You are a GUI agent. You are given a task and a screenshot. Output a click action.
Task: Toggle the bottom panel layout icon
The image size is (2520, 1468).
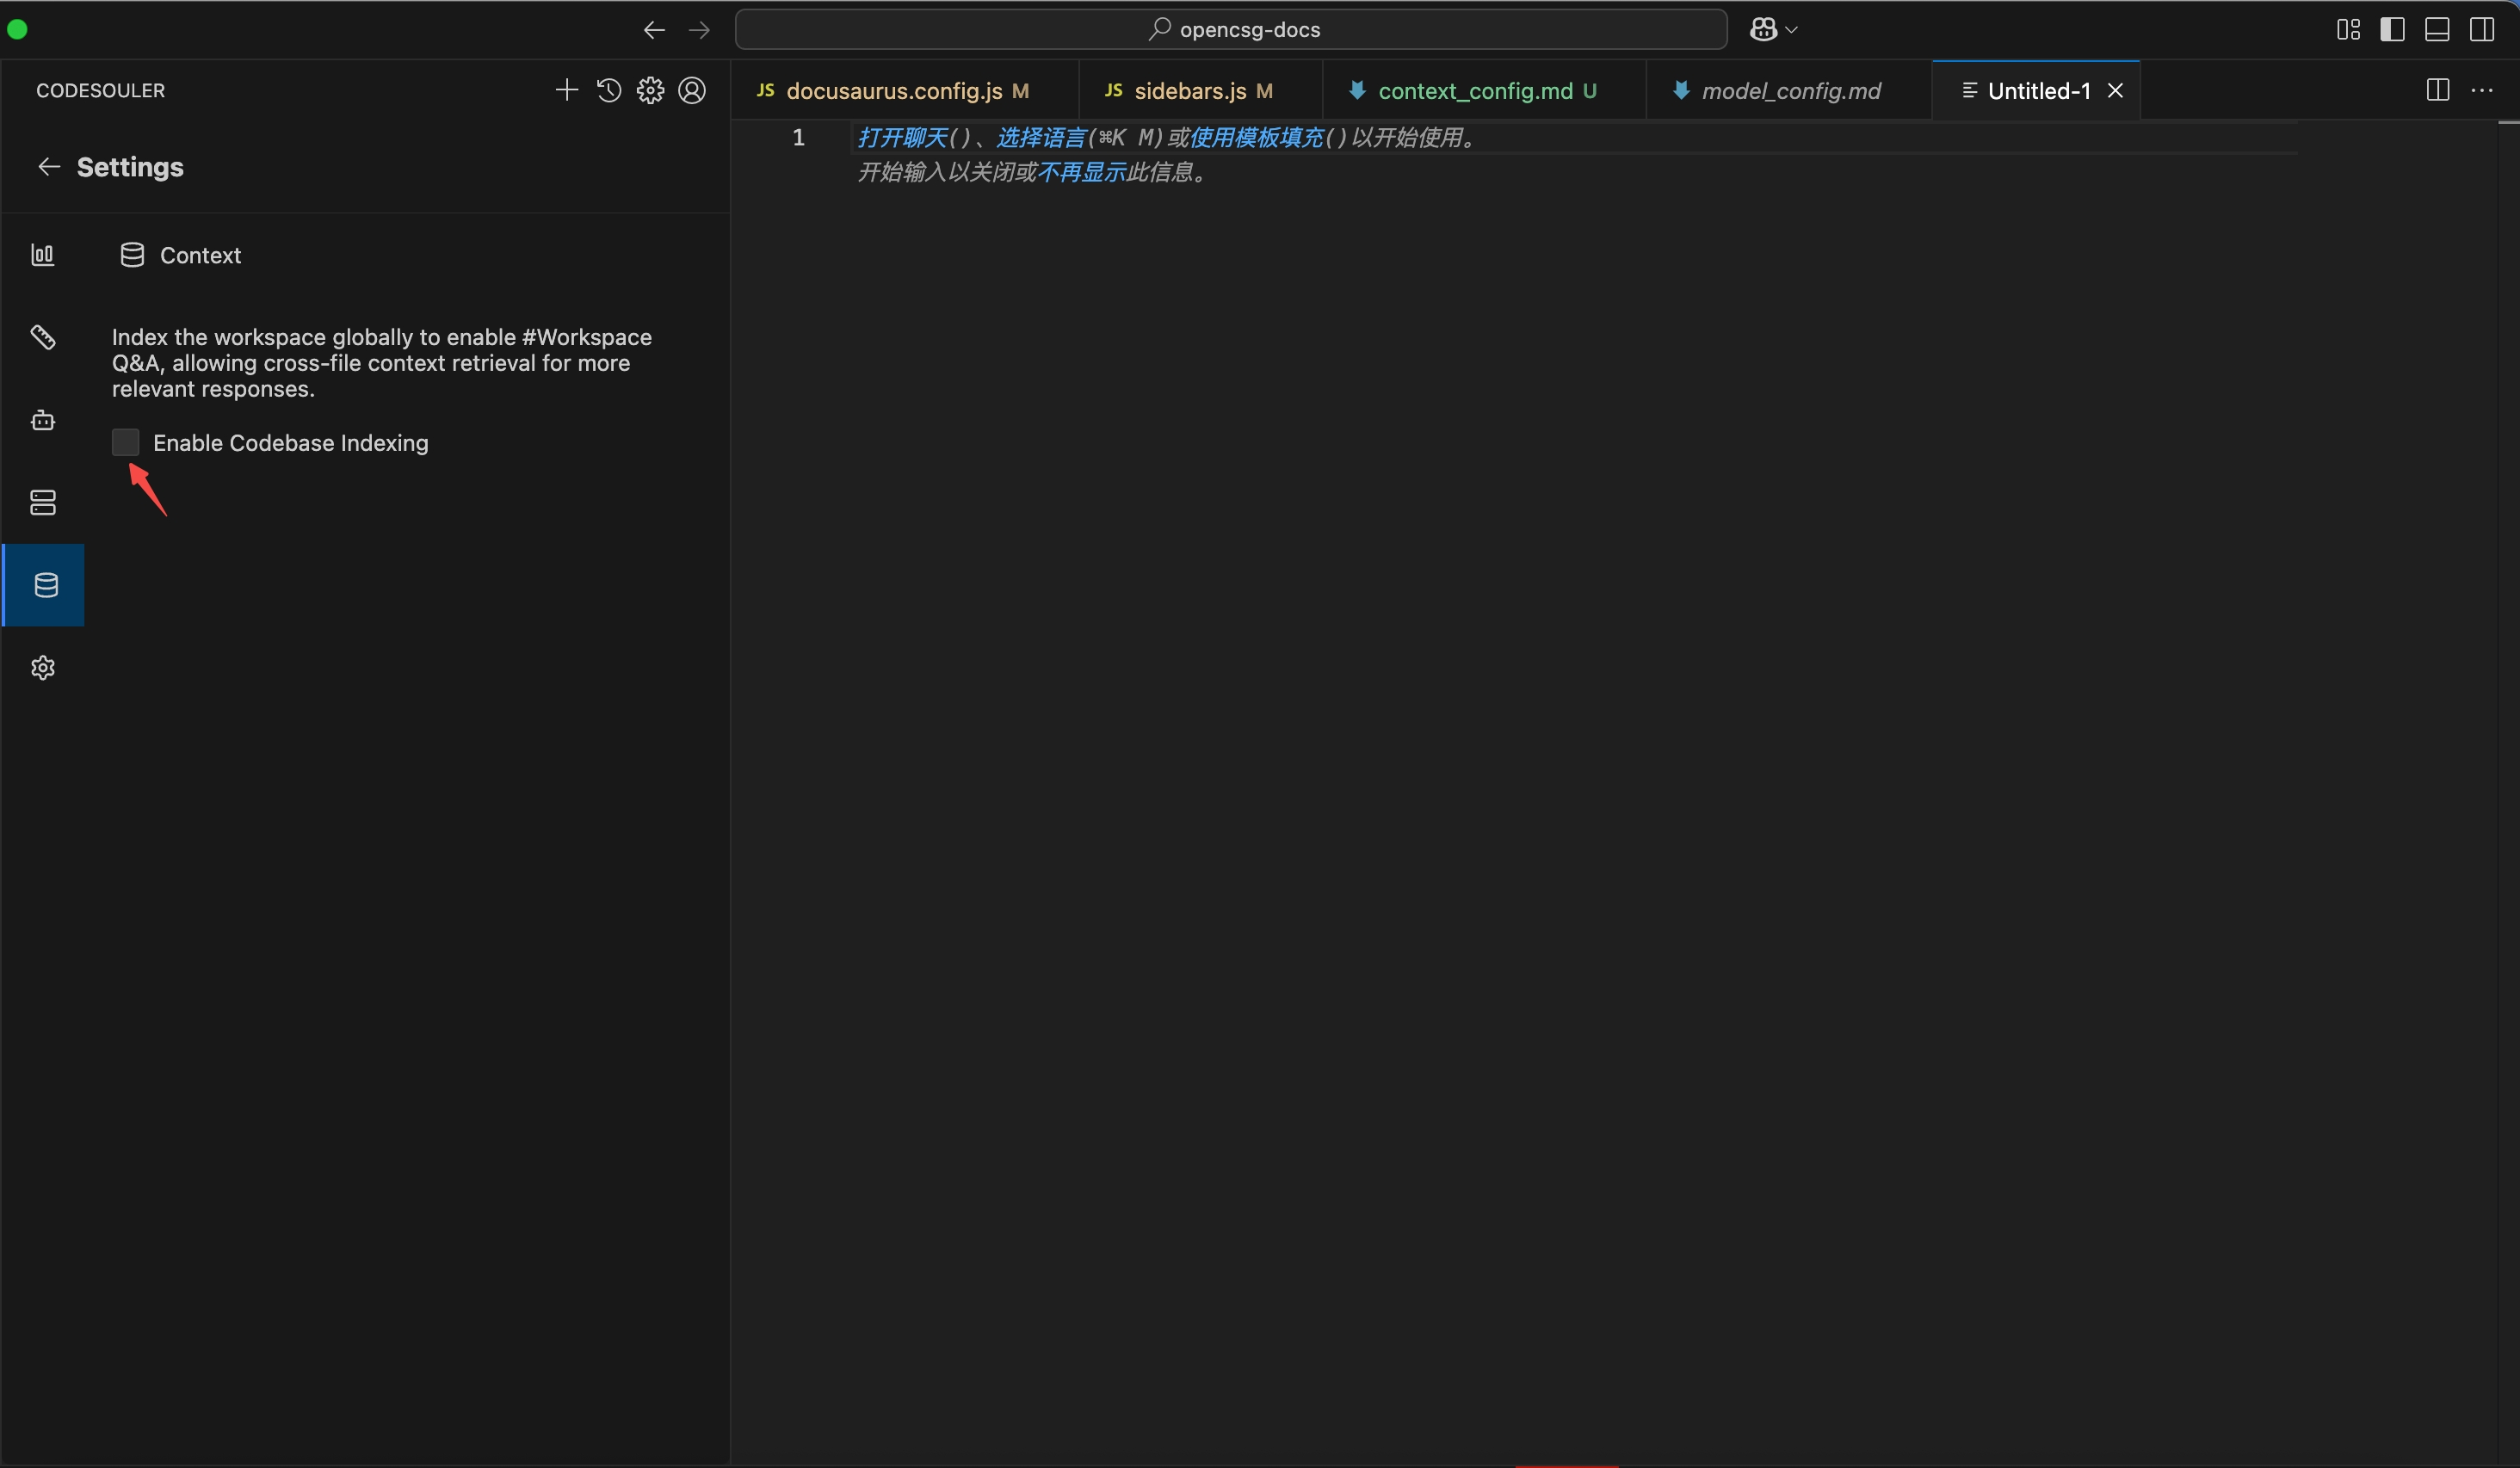[x=2437, y=29]
